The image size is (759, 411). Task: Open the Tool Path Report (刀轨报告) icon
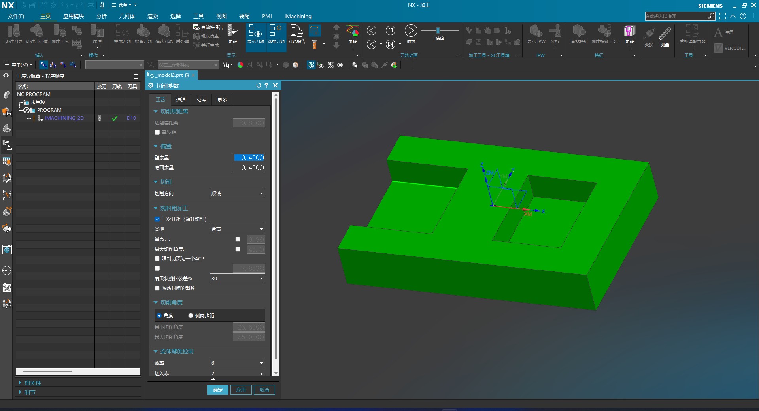point(296,34)
